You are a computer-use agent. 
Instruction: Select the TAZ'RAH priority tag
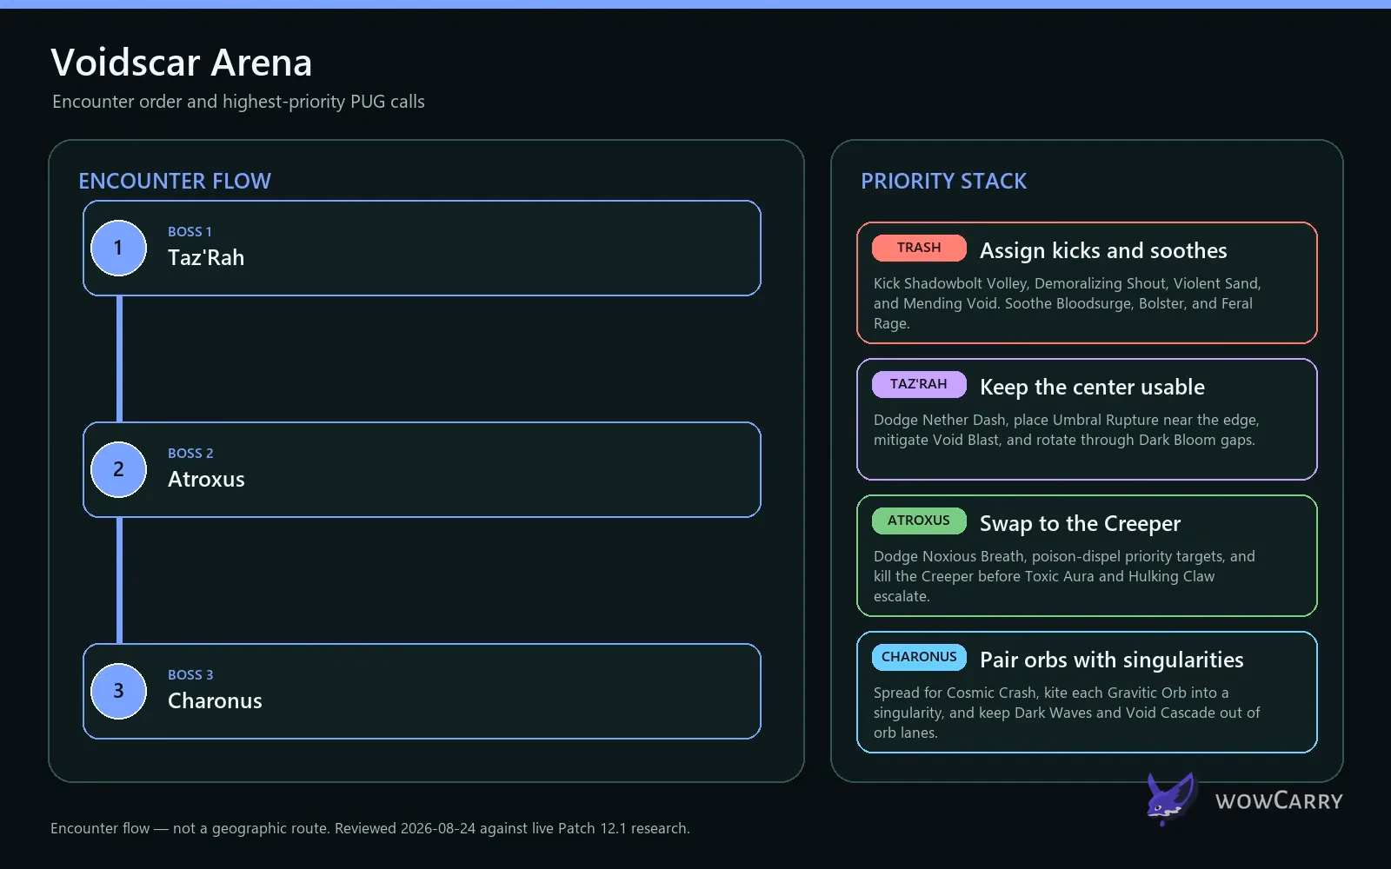coord(919,384)
